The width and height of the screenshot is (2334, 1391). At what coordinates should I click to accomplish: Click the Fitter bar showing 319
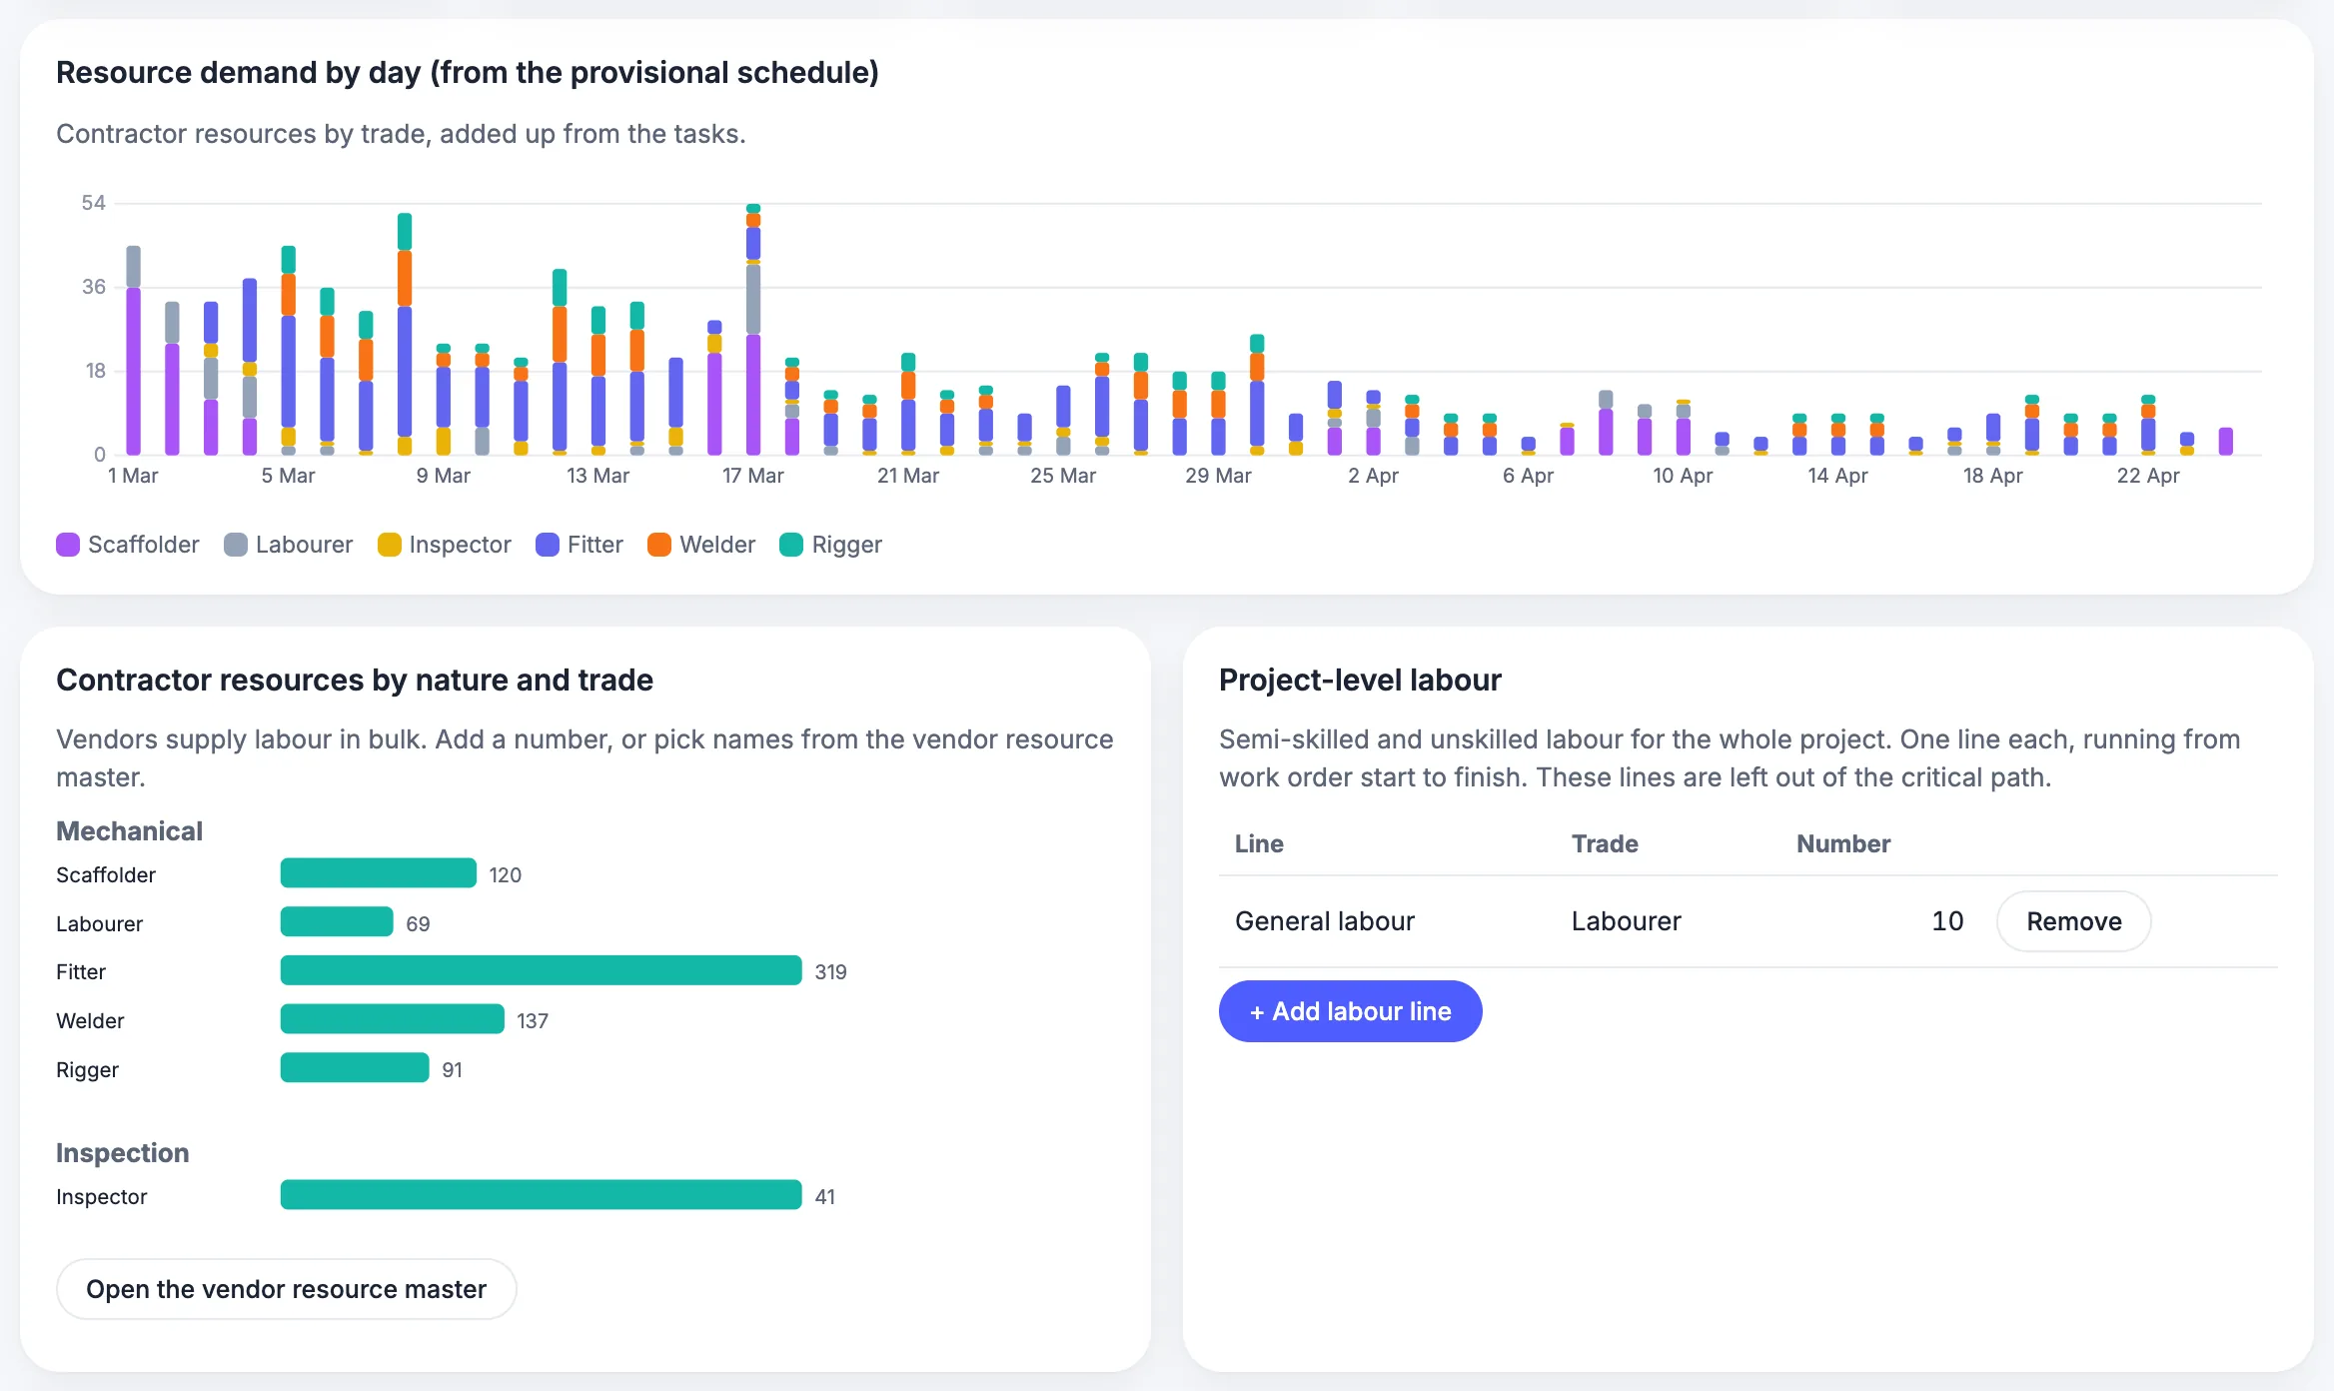tap(542, 970)
